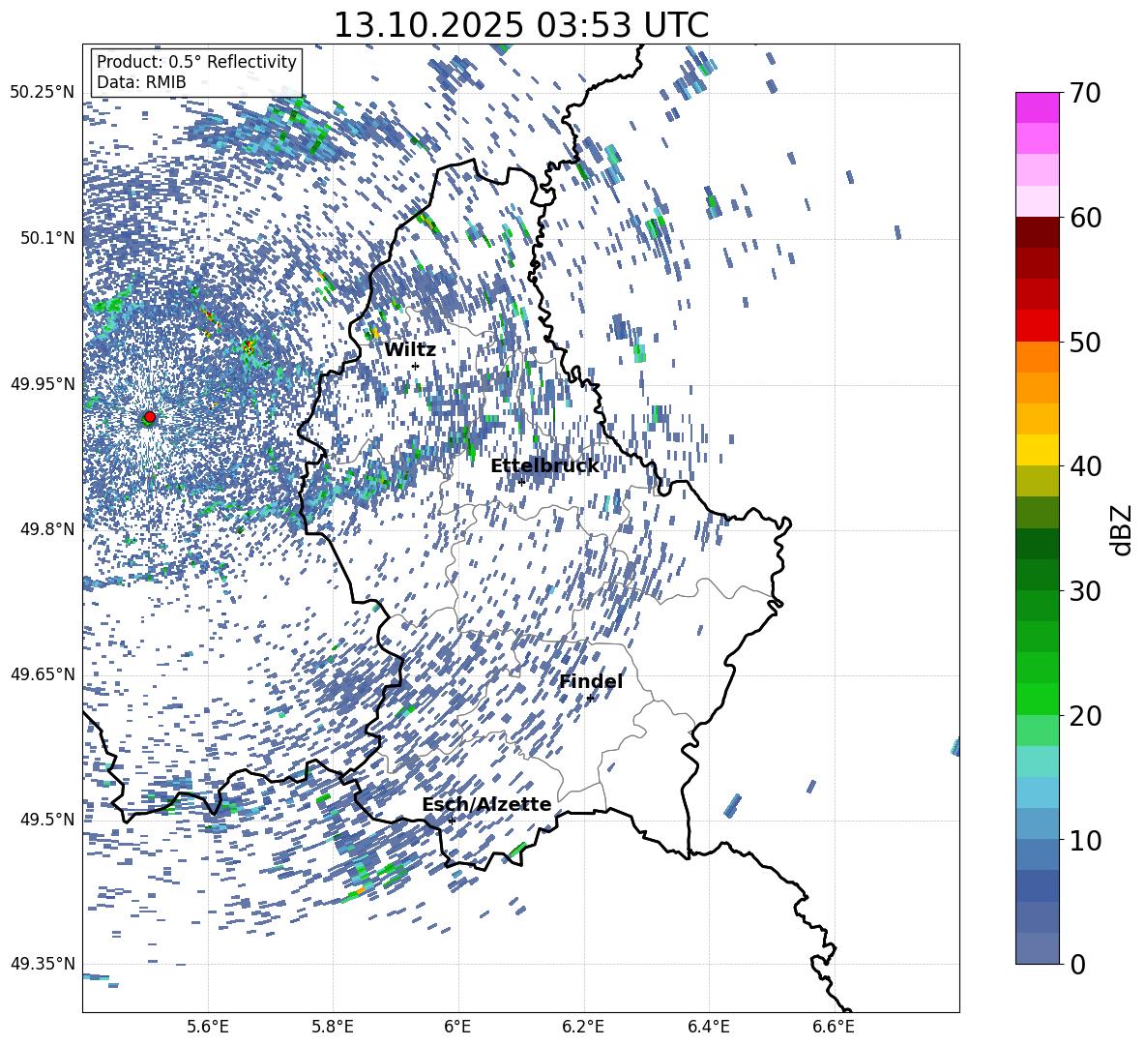This screenshot has width=1145, height=1046.
Task: Click the Esch/Alzette city label
Action: (x=486, y=804)
